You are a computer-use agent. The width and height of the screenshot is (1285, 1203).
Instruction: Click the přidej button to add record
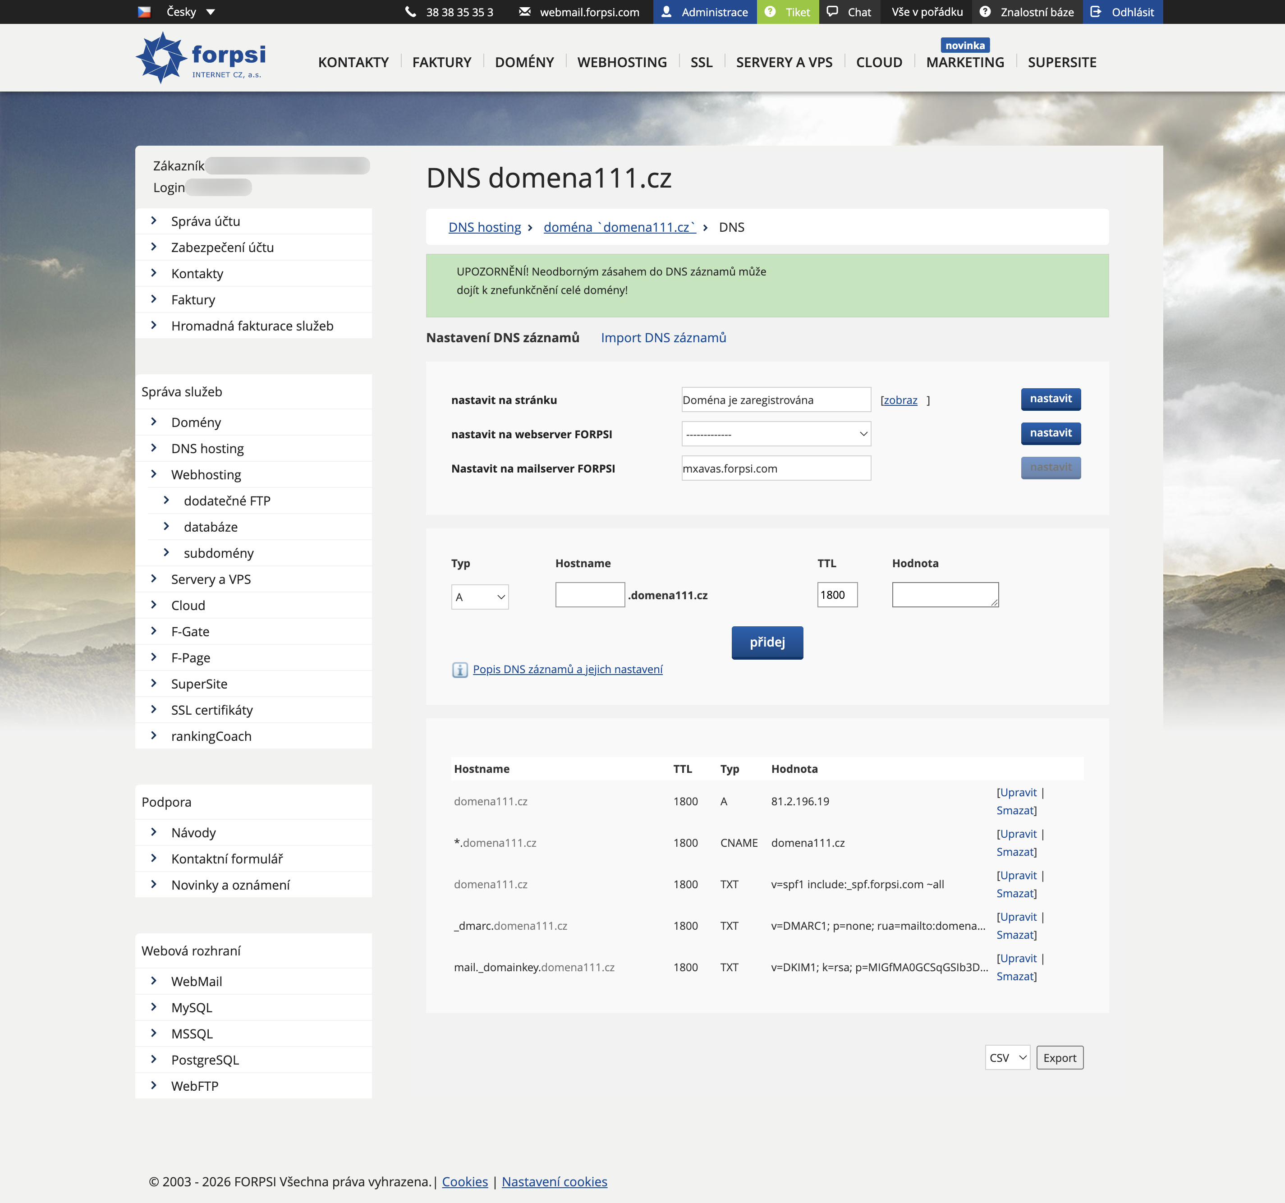[767, 643]
